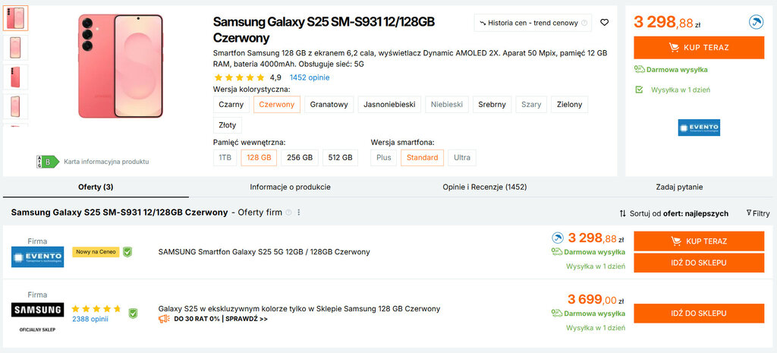Select the Zielony color variant
The image size is (777, 353).
pos(568,105)
